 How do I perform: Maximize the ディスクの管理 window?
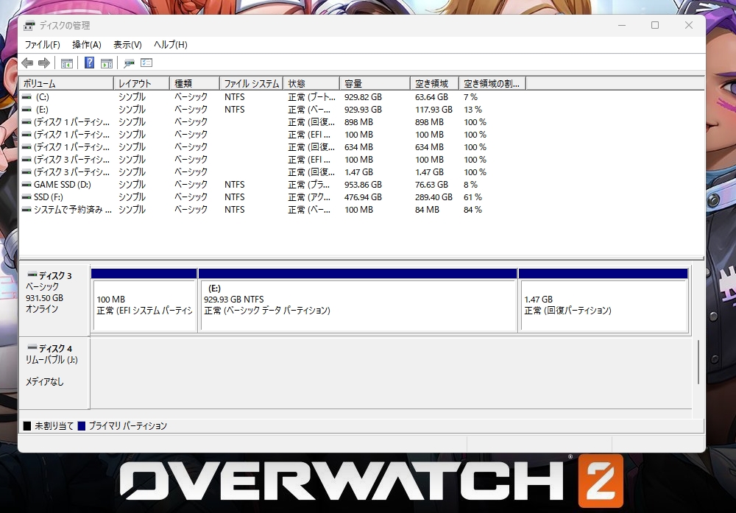tap(655, 25)
